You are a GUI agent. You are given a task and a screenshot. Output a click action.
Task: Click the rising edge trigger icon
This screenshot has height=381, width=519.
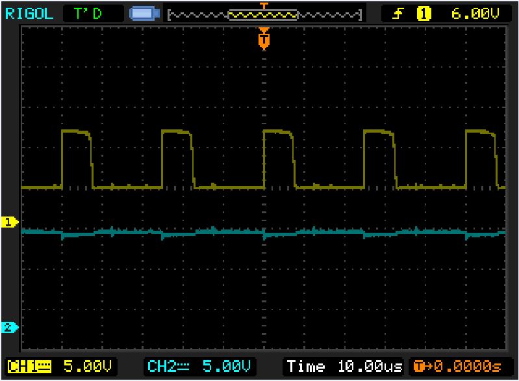398,14
